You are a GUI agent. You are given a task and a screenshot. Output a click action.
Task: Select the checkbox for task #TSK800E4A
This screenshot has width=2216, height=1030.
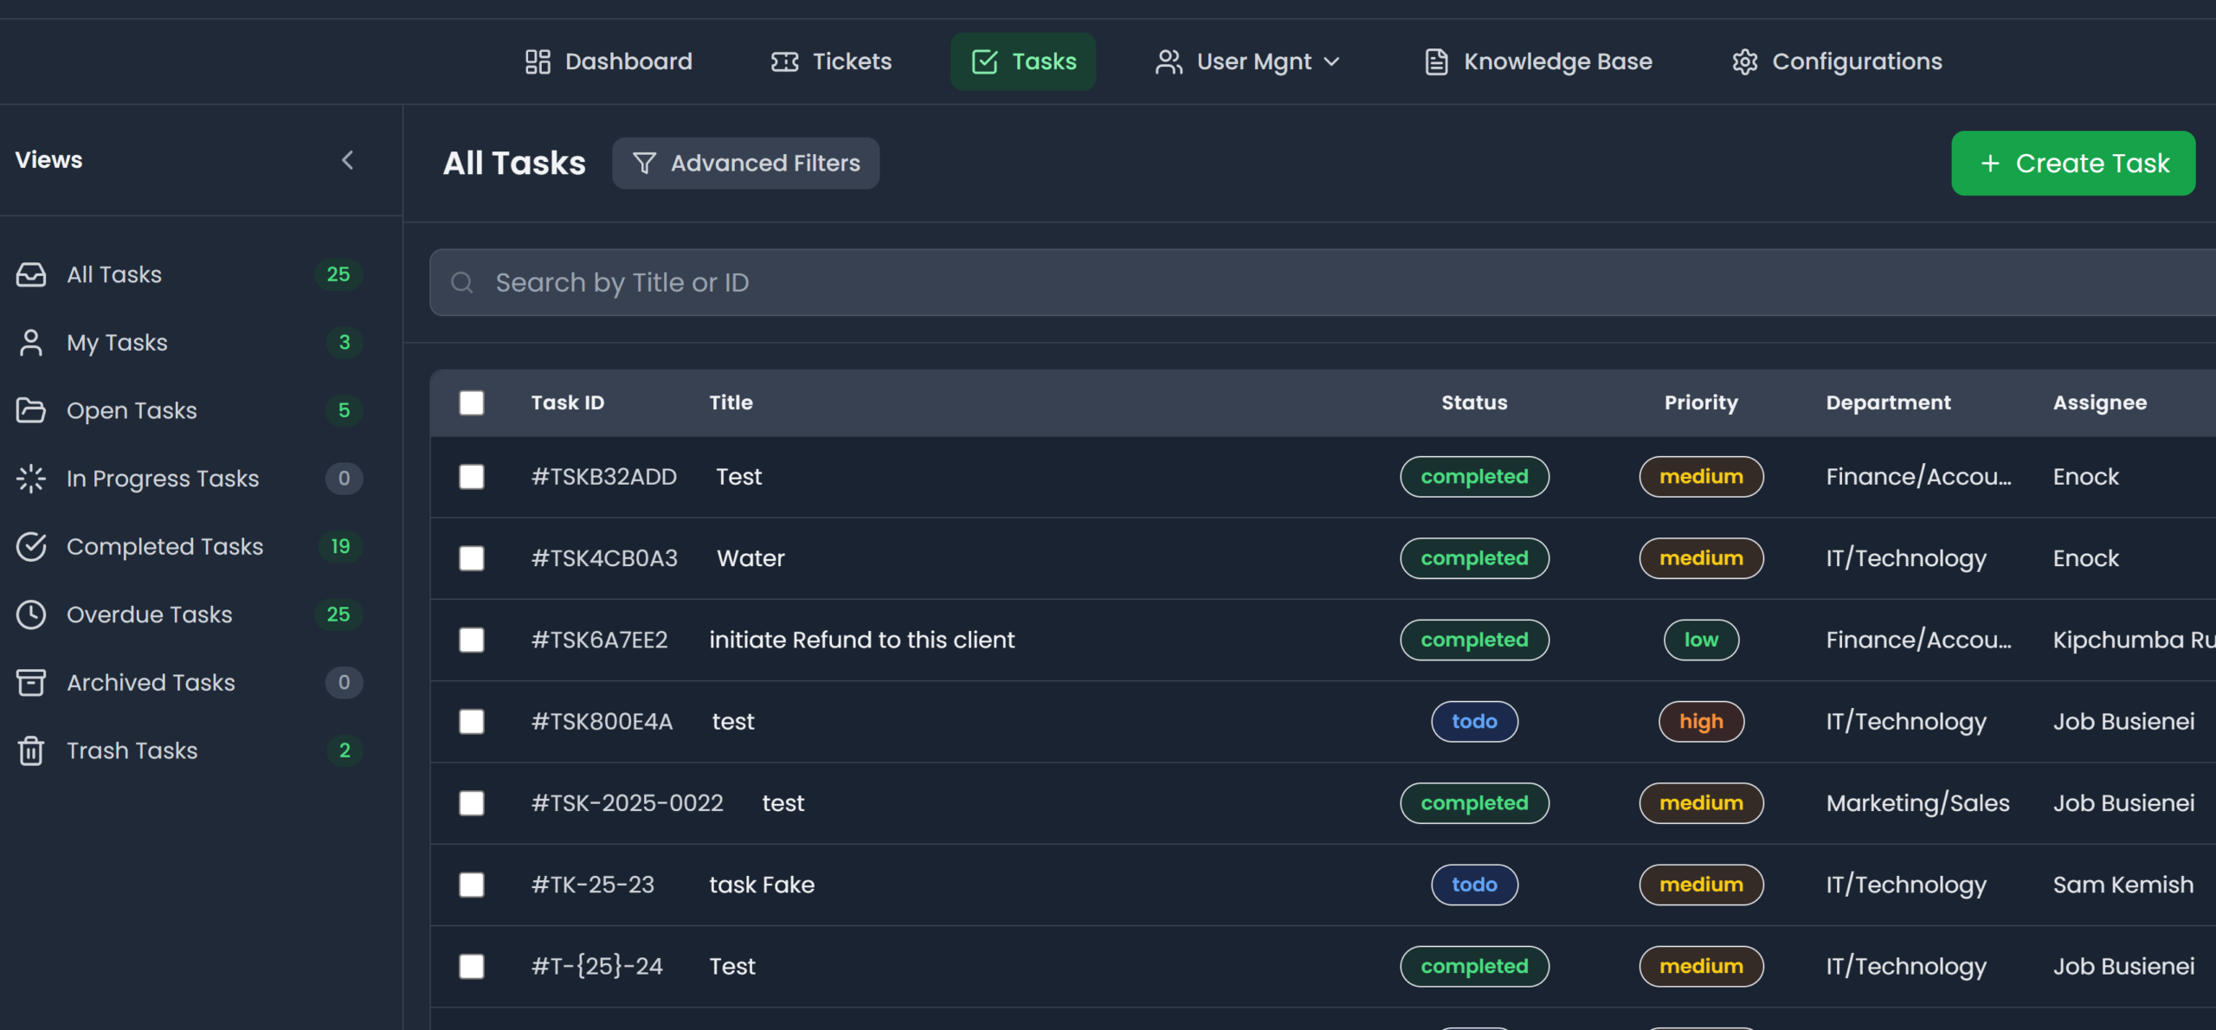pyautogui.click(x=472, y=721)
